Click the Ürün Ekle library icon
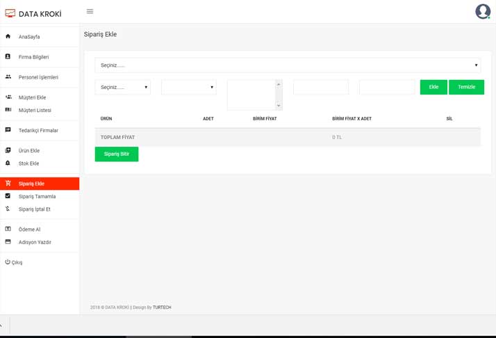Screen dimensions: 496x338 point(8,150)
